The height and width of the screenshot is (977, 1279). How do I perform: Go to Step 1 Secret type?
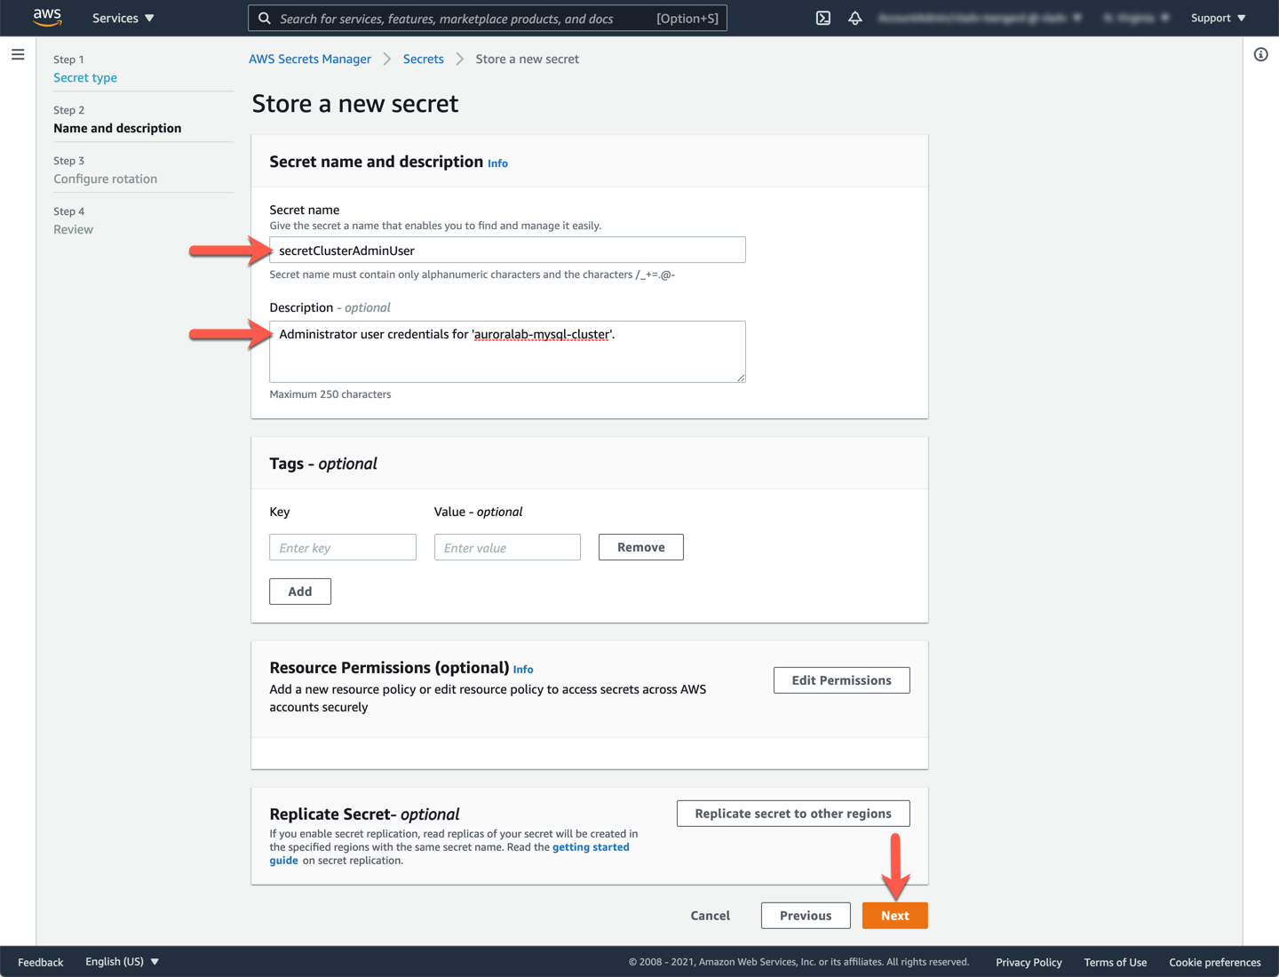[x=85, y=78]
